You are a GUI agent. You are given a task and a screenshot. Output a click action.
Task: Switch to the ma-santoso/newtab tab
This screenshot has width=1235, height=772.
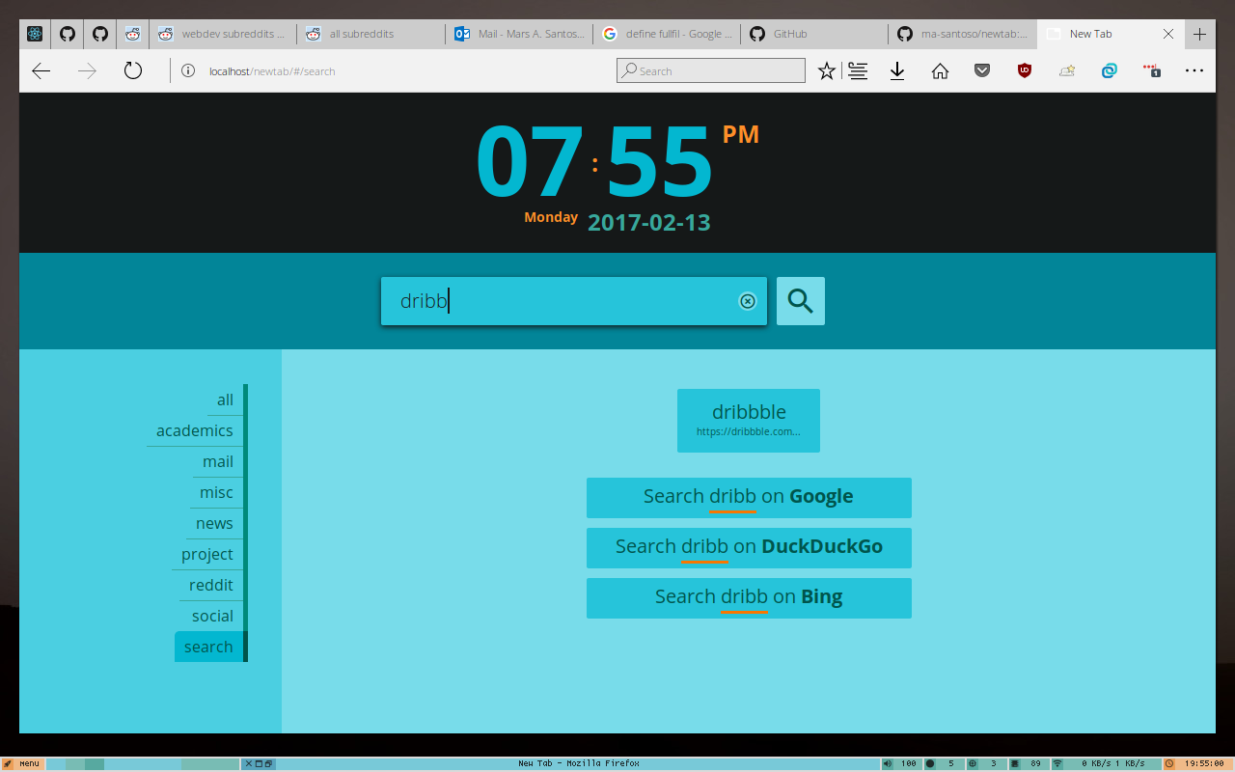[x=961, y=34]
